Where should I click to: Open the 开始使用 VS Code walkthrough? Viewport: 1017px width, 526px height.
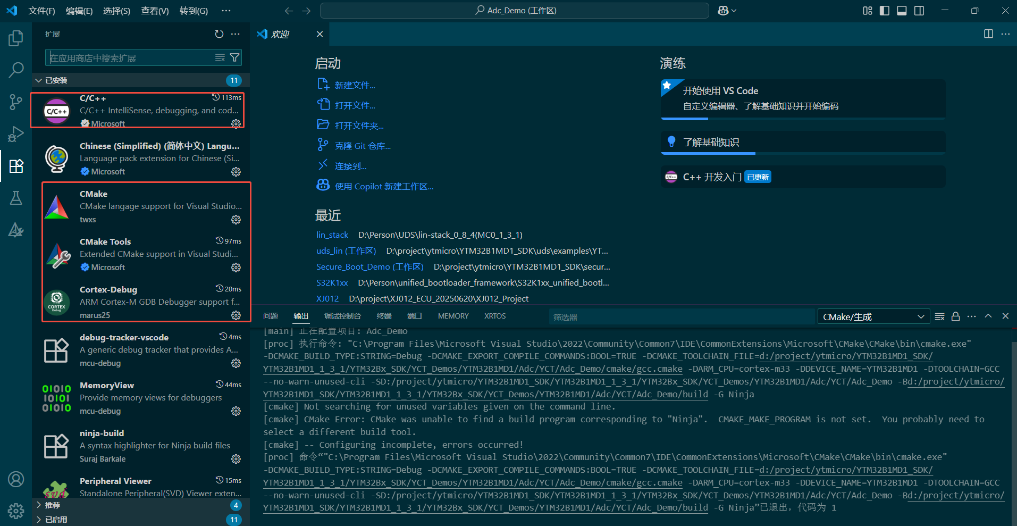coord(803,99)
